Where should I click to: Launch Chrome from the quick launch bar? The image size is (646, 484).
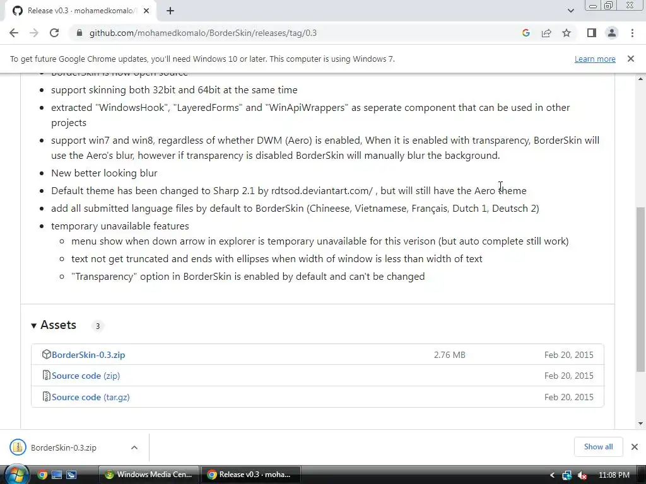(x=42, y=475)
